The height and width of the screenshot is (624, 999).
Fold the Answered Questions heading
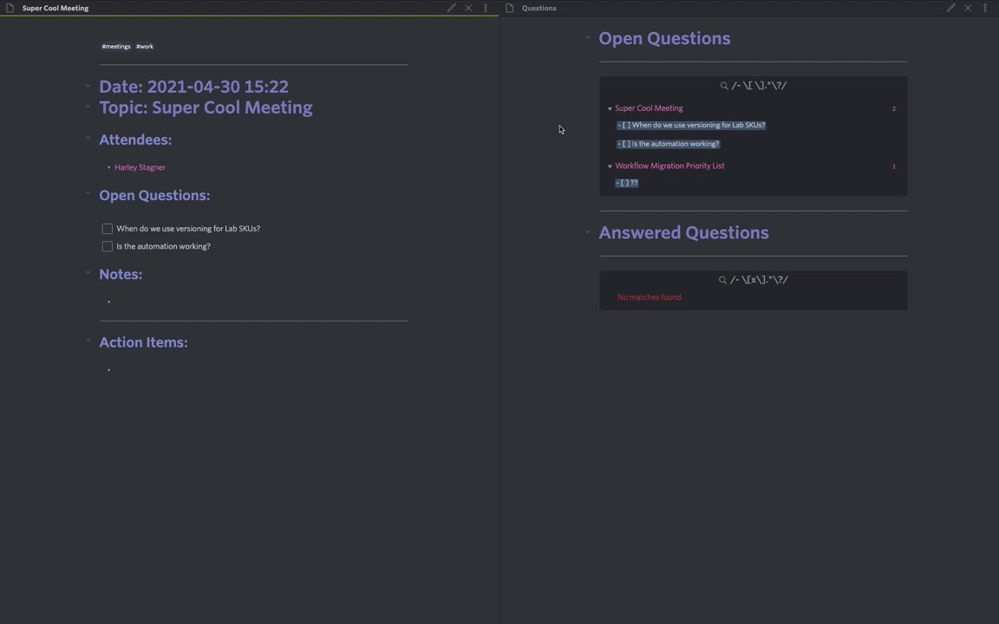pos(587,231)
